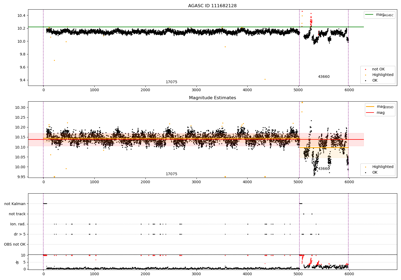Click the 9.6 y-axis tick label
The image size is (401, 280).
pyautogui.click(x=22, y=67)
